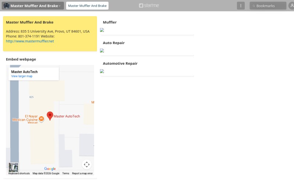Click El Nayar restaurant map marker

pos(42,119)
